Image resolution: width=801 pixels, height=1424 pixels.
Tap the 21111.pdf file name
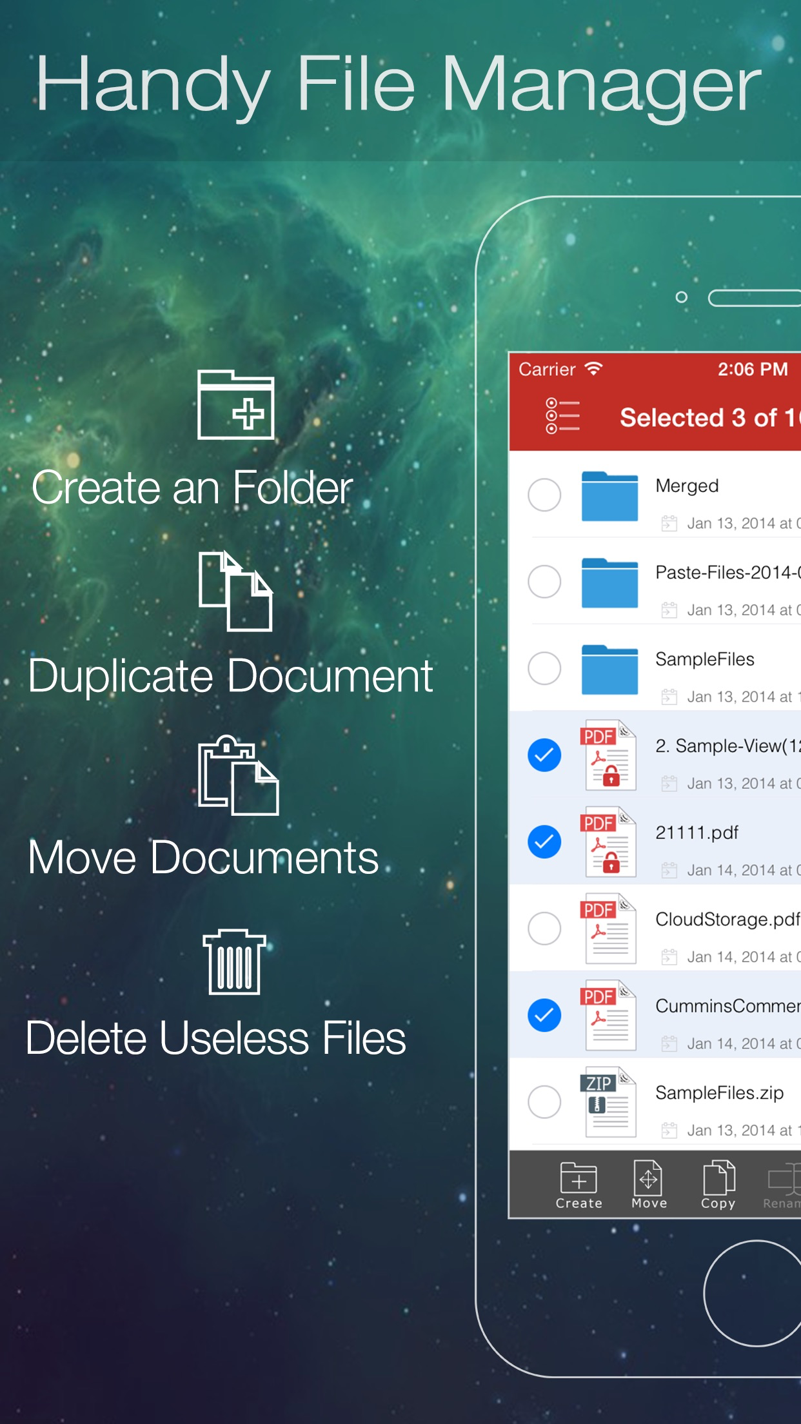click(697, 833)
